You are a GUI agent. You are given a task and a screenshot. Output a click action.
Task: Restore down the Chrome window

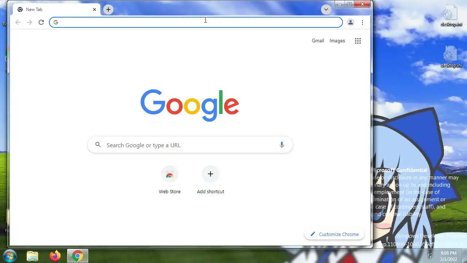tap(350, 4)
